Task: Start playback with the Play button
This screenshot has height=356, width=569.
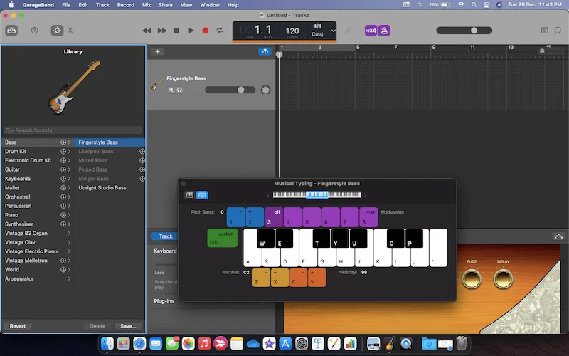Action: click(x=191, y=31)
